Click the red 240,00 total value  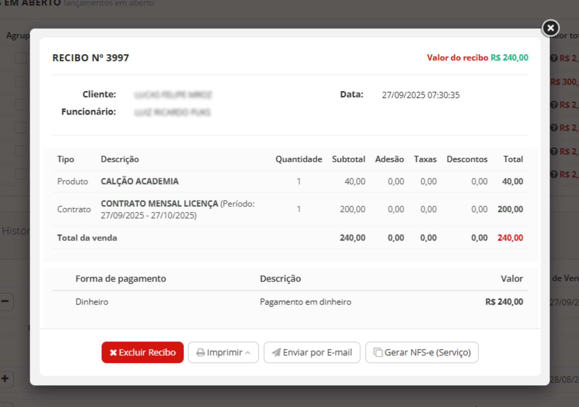click(510, 238)
